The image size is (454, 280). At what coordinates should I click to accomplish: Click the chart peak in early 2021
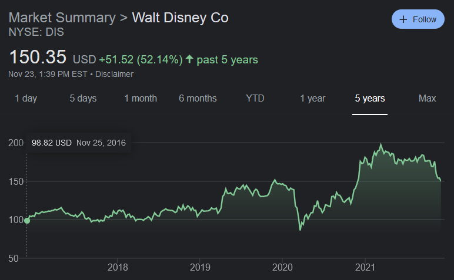pos(381,144)
